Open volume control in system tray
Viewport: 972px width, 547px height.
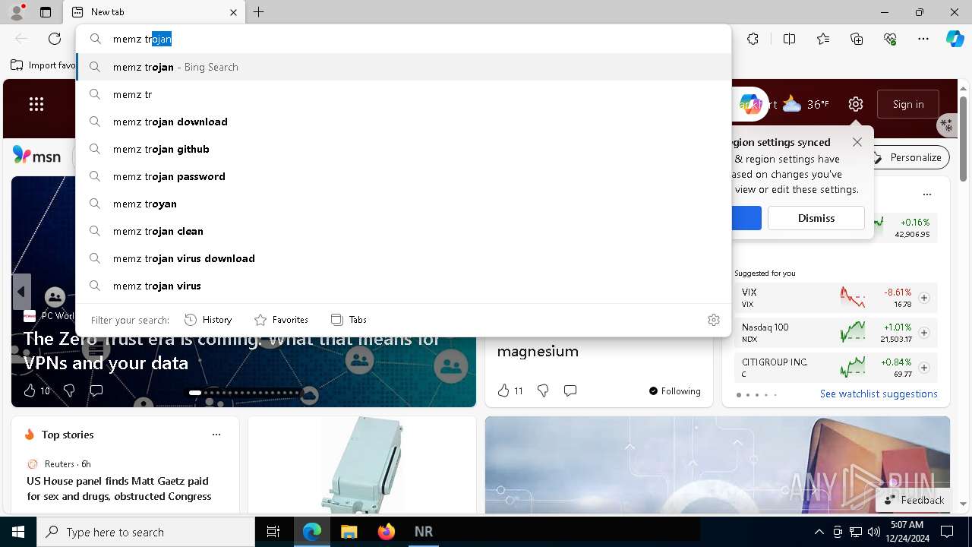coord(873,532)
